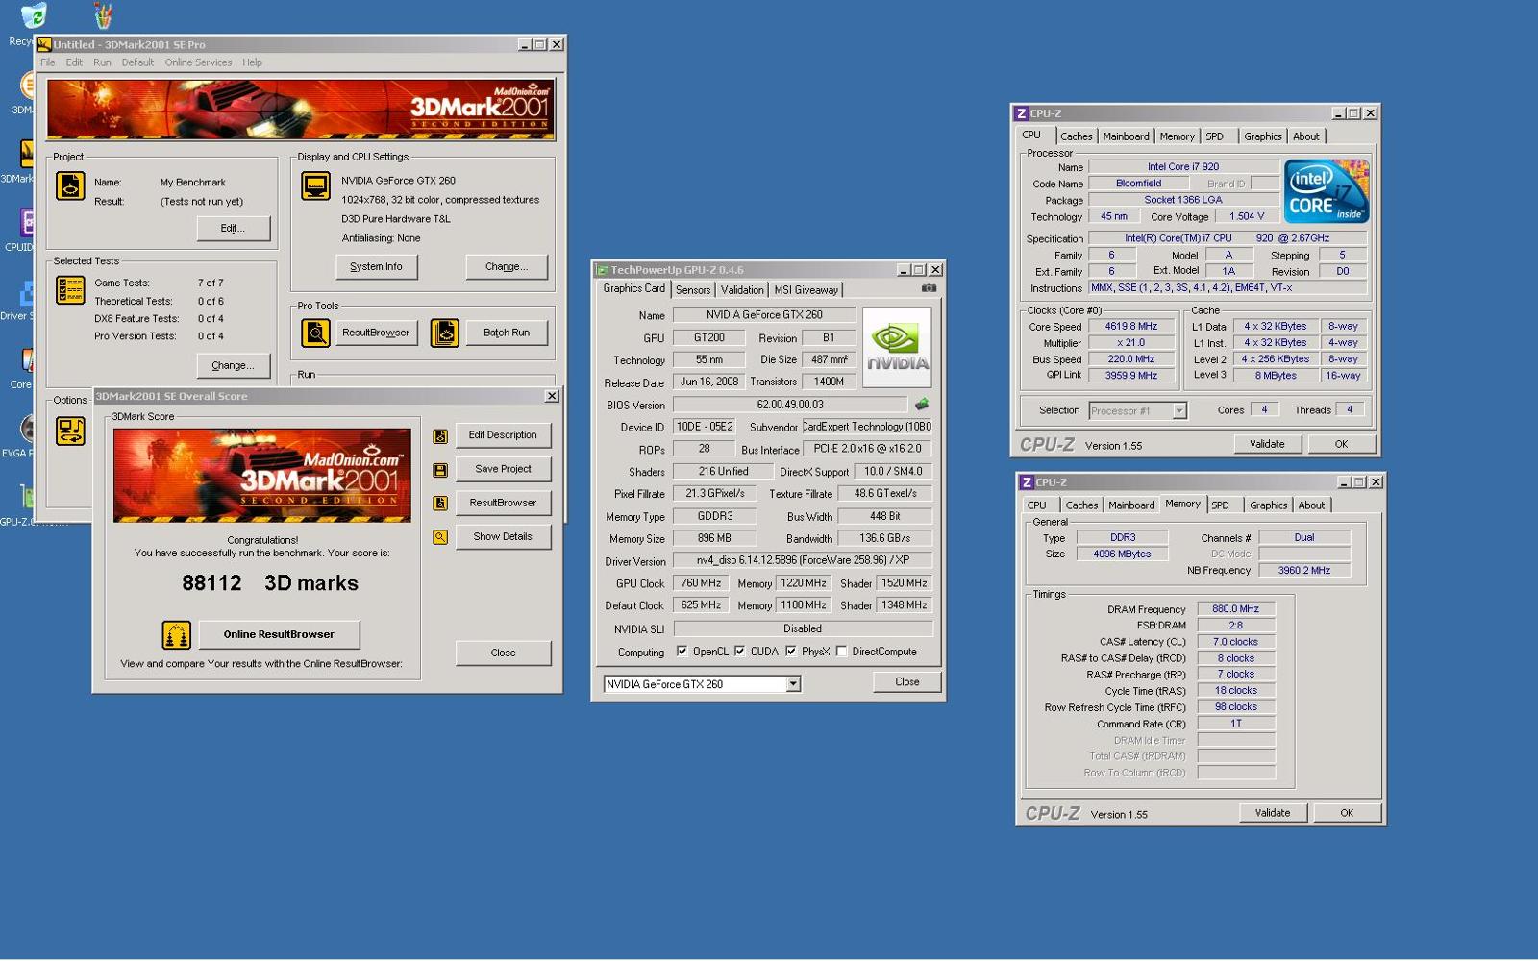
Task: Click the Project icon beside My Benchmark
Action: click(70, 185)
